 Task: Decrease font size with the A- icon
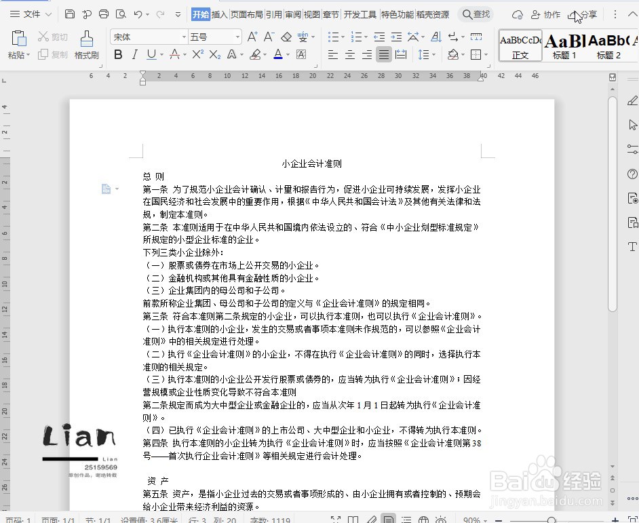(x=269, y=37)
